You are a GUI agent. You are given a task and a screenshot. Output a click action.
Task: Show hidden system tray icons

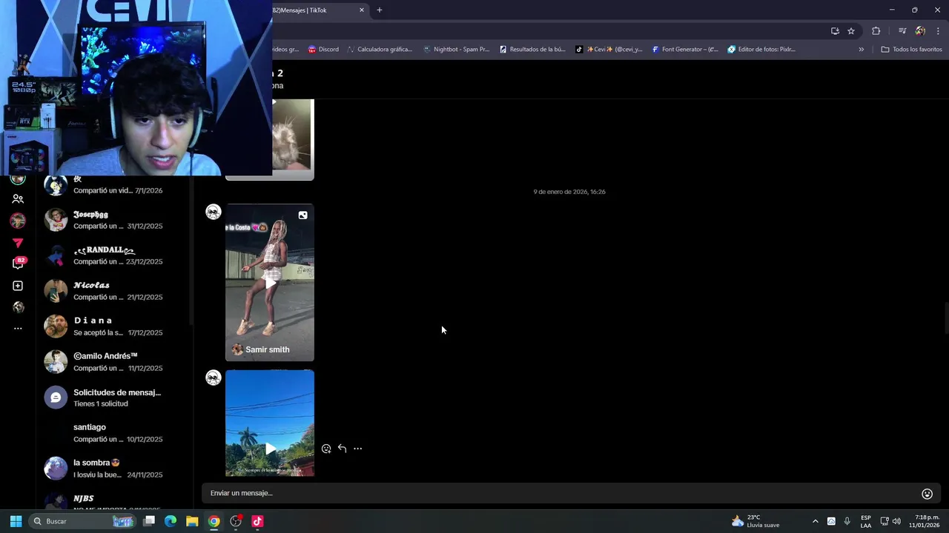815,521
